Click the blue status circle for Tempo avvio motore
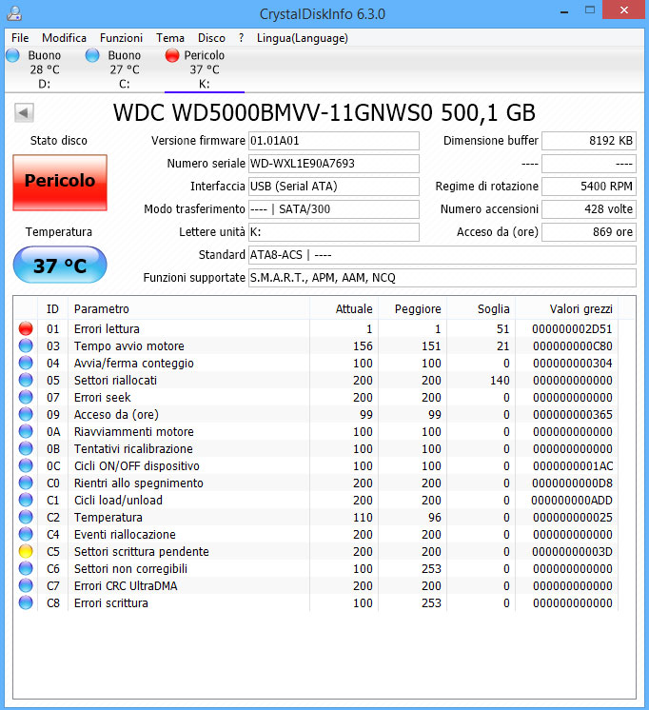Screen dimensions: 649x710 coord(26,345)
